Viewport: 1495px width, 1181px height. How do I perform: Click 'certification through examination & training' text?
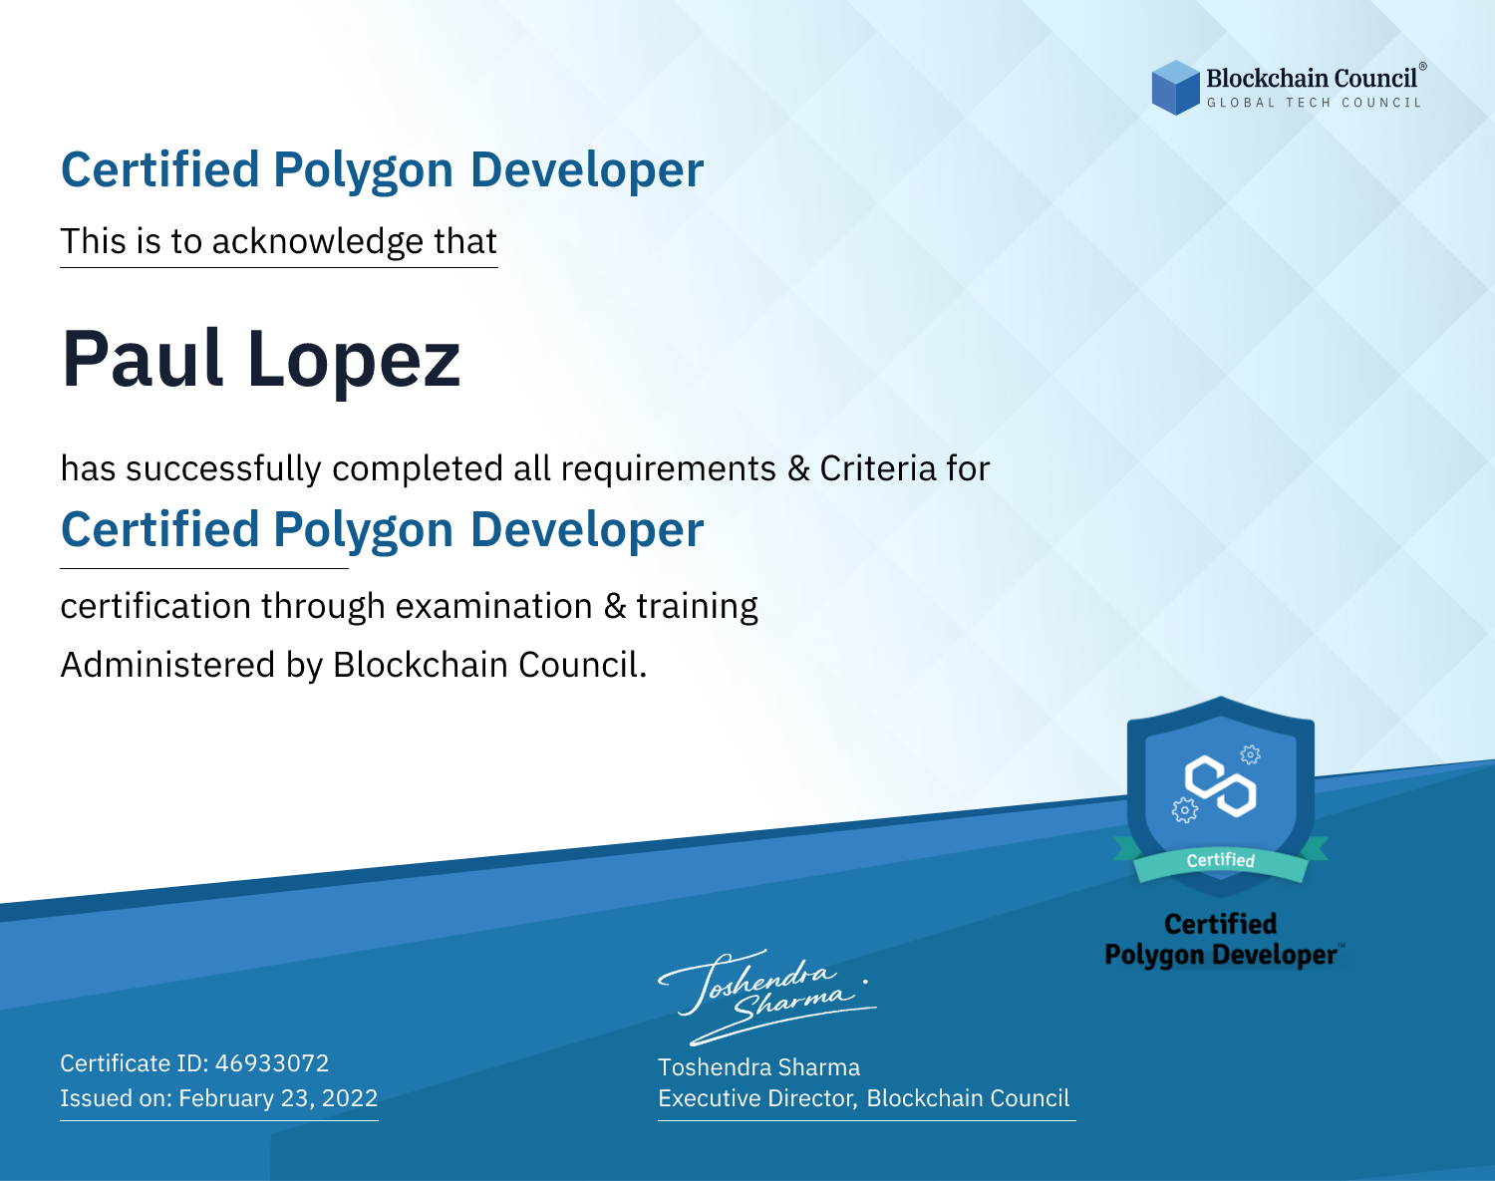click(x=410, y=606)
